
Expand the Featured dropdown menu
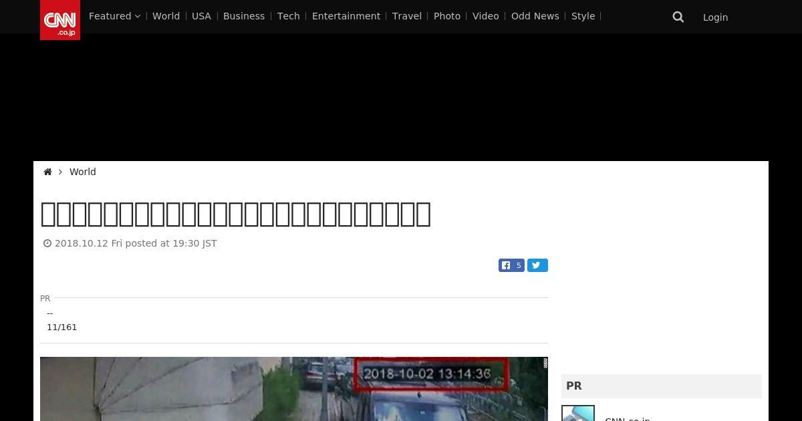(114, 16)
